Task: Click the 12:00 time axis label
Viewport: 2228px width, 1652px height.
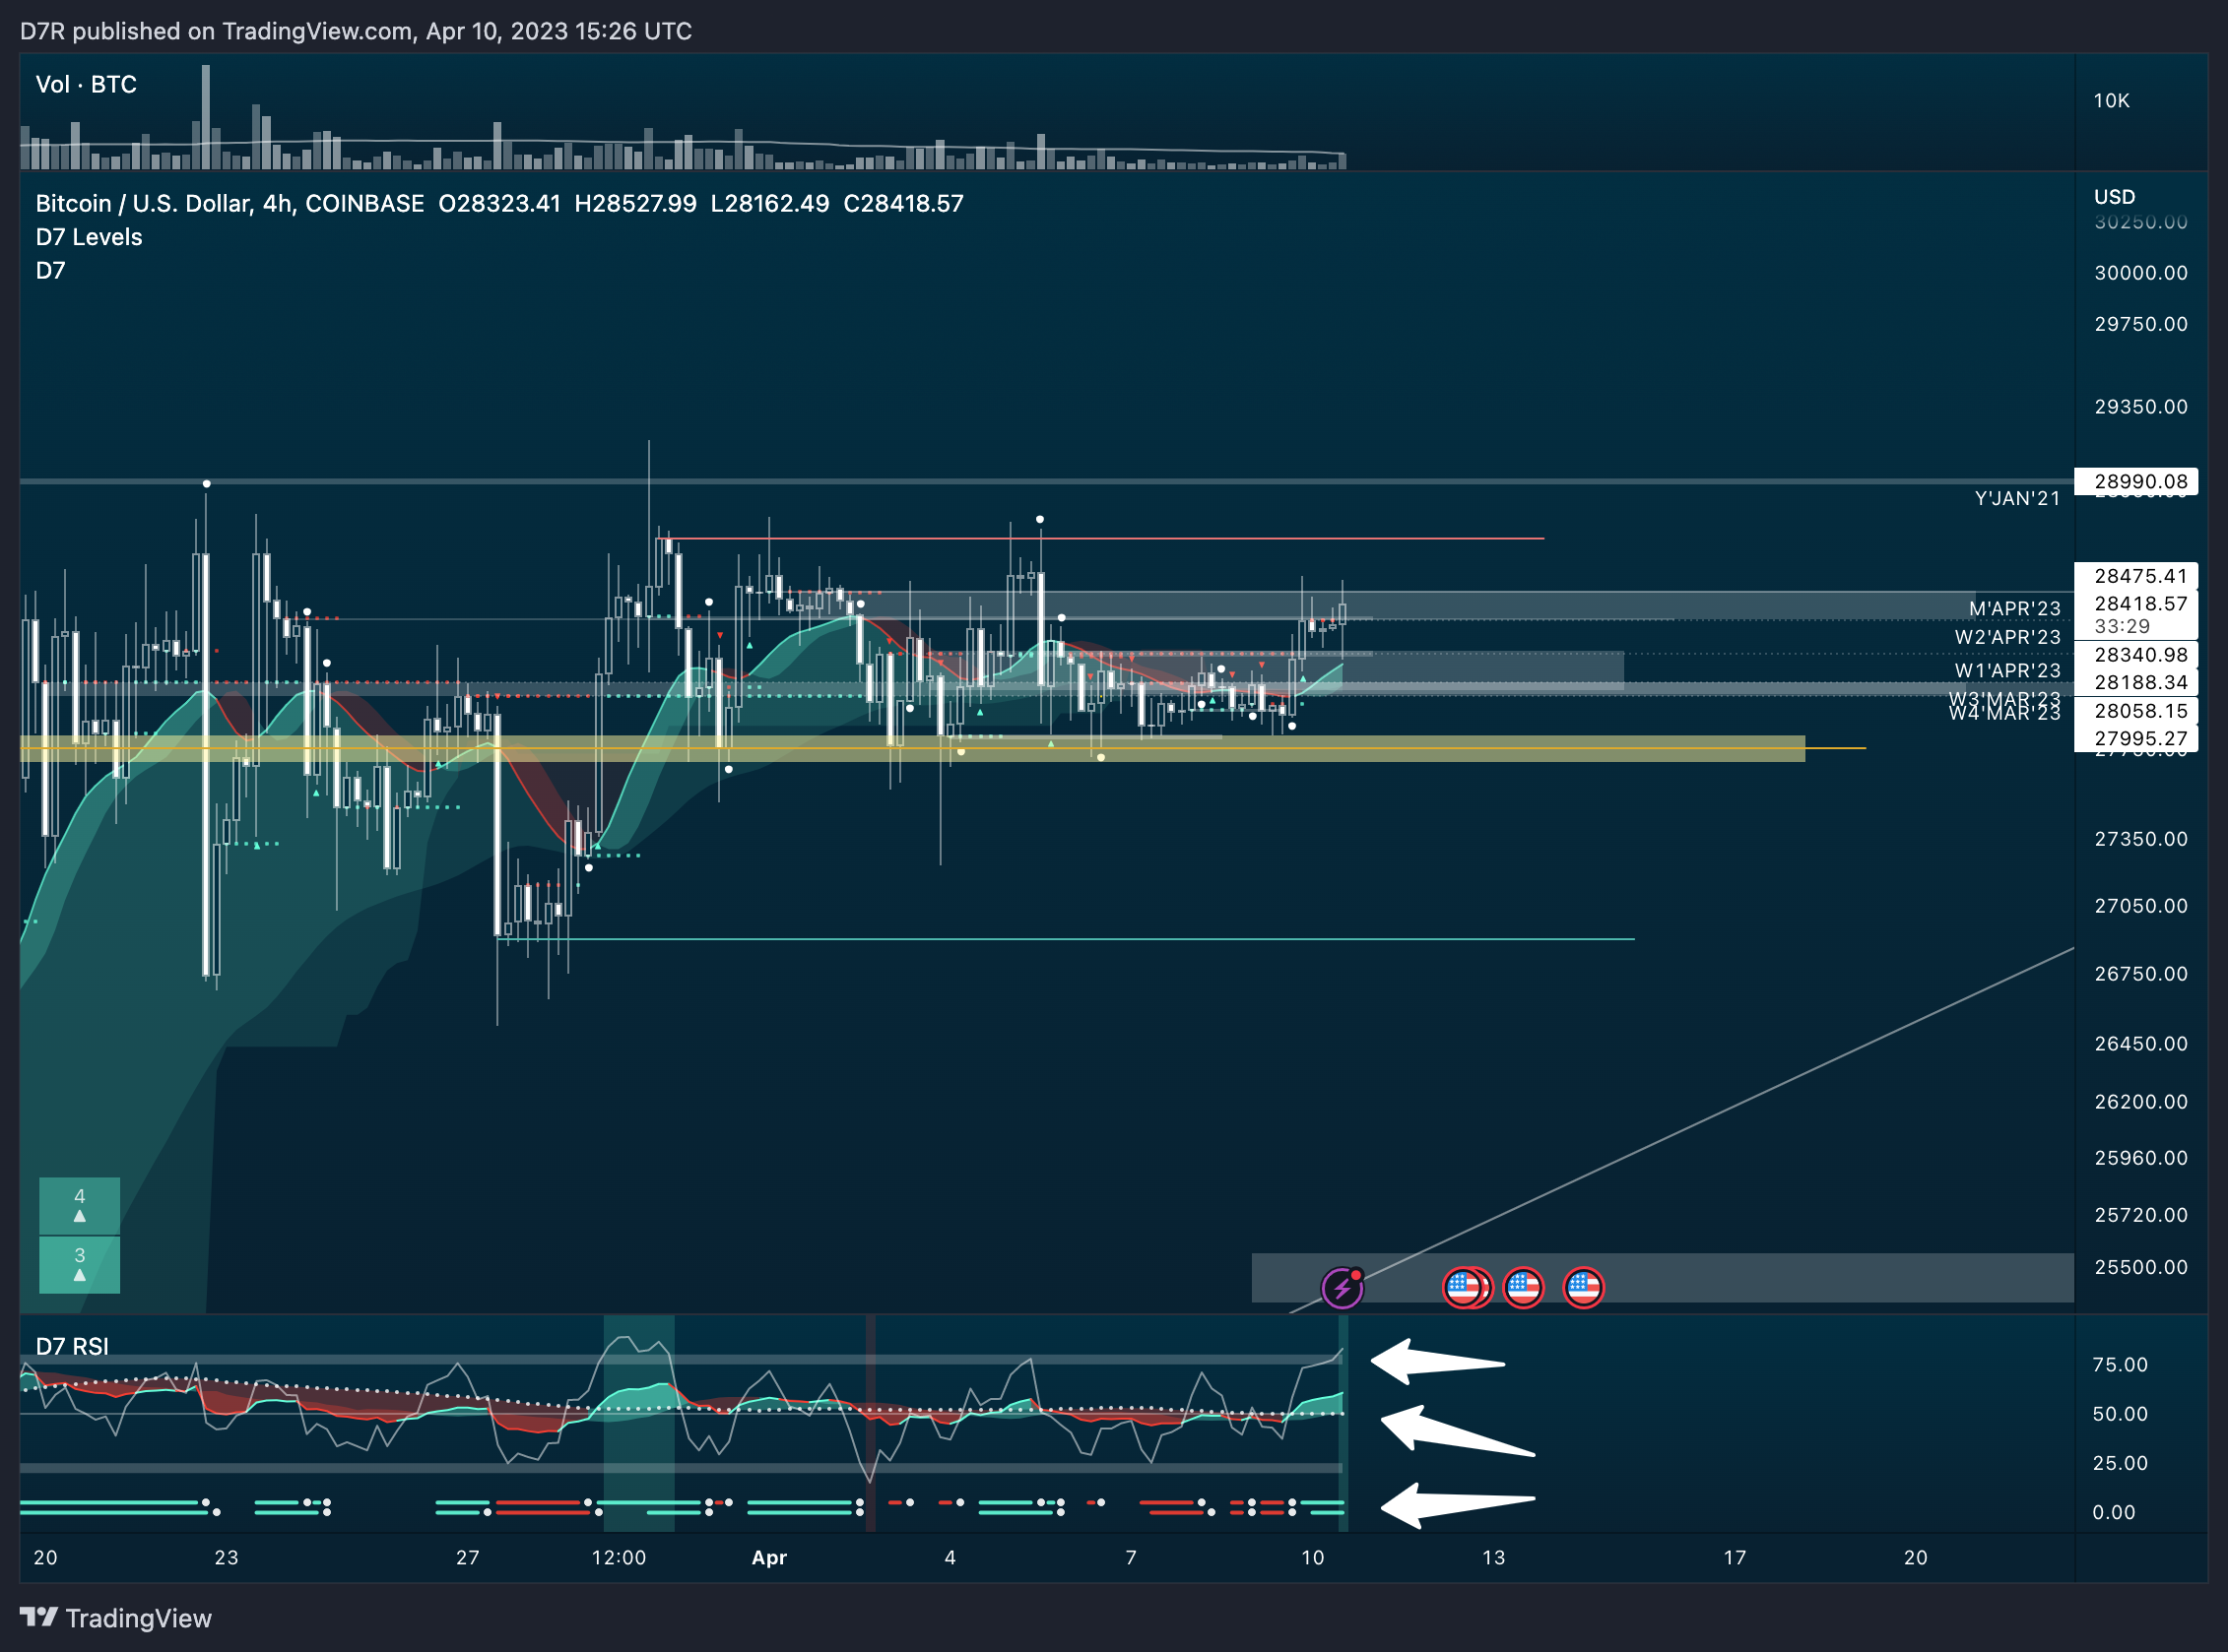Action: (x=619, y=1558)
